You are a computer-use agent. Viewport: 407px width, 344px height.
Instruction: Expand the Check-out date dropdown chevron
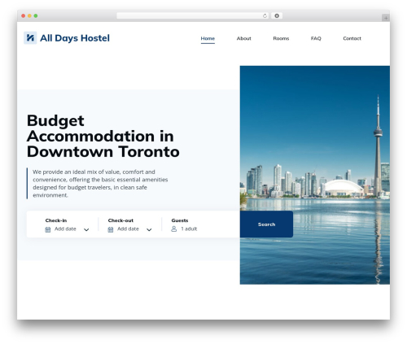pos(149,230)
